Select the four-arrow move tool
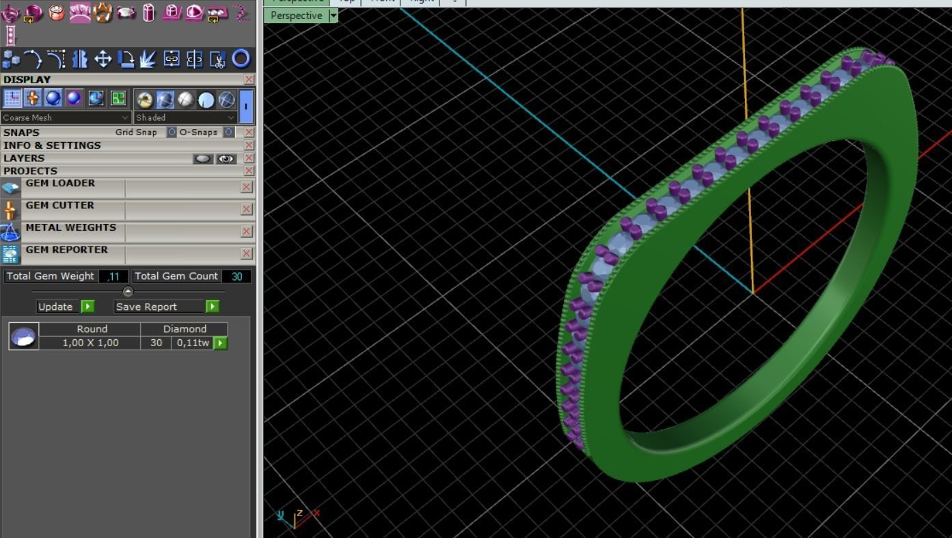Image resolution: width=952 pixels, height=538 pixels. point(103,59)
